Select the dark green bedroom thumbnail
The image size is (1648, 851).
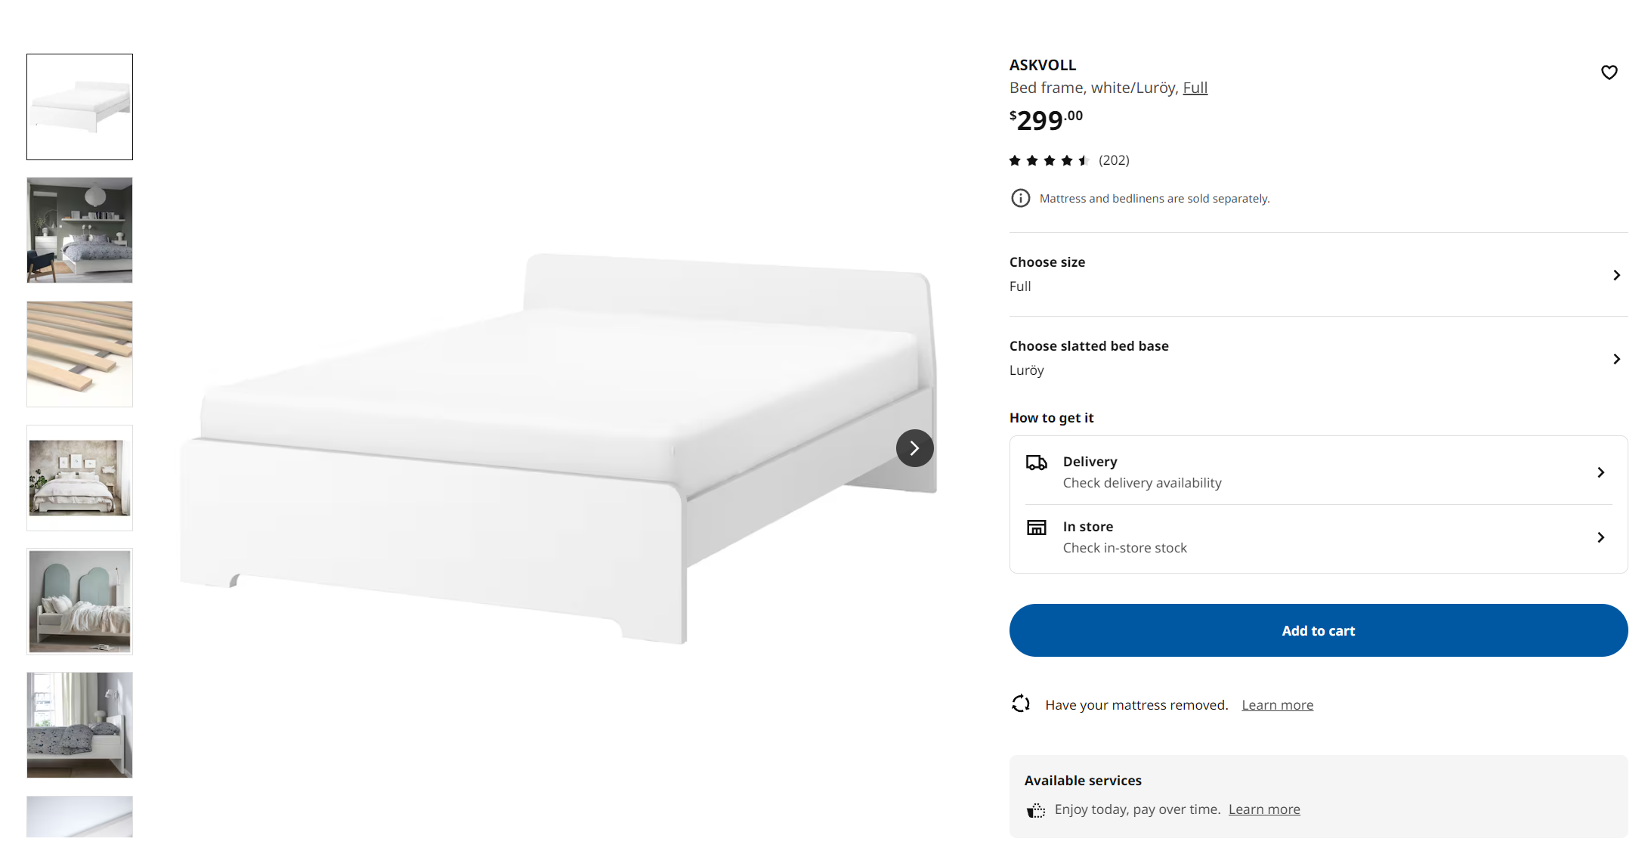pos(79,230)
